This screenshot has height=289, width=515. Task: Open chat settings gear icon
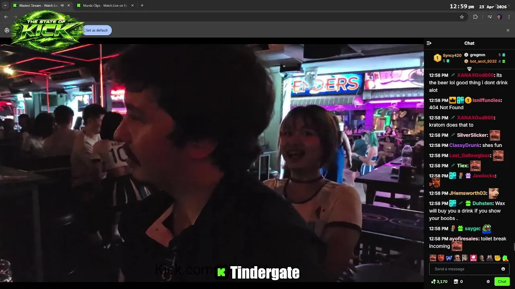(488, 282)
